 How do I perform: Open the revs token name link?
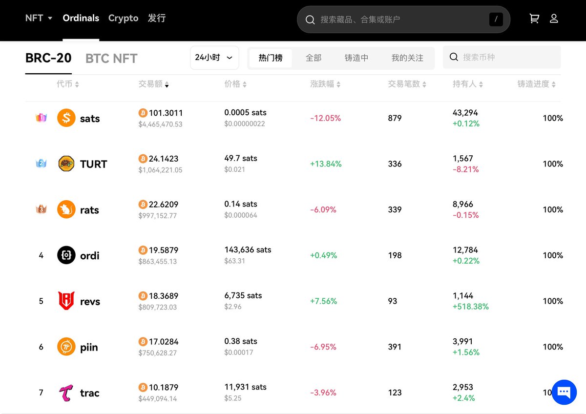click(x=90, y=302)
